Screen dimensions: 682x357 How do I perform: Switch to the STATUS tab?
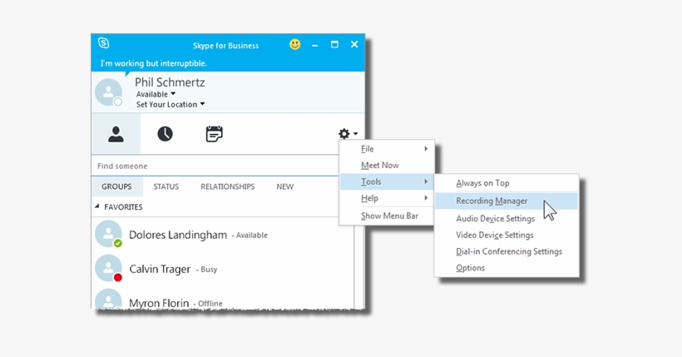166,186
